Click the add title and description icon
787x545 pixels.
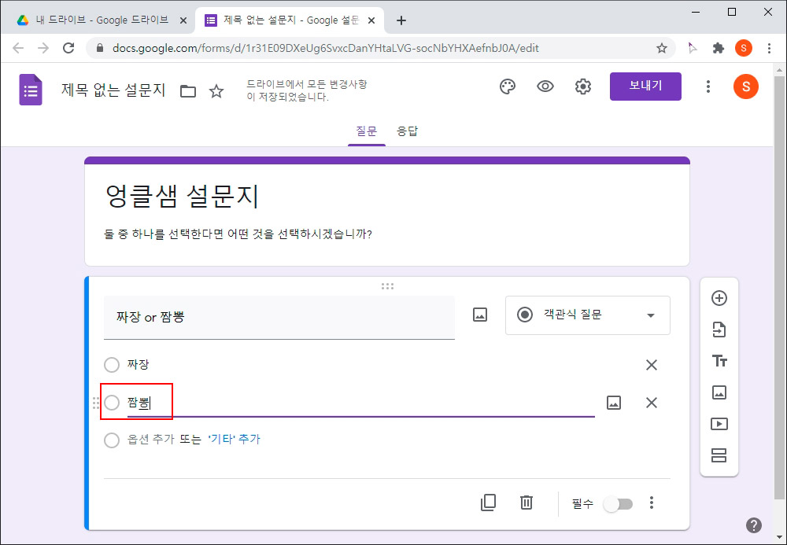pos(719,361)
